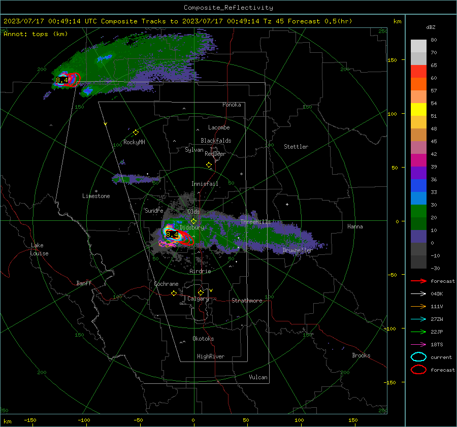Click the red forecast ellipse legend icon

tap(418, 370)
